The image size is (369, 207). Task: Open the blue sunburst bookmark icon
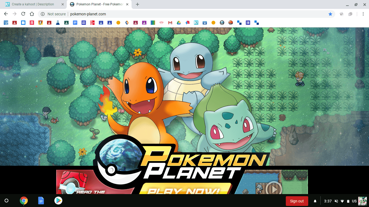pos(6,23)
